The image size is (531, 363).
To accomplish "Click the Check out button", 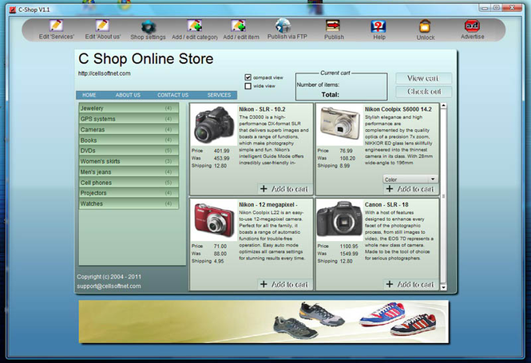I will pyautogui.click(x=423, y=92).
